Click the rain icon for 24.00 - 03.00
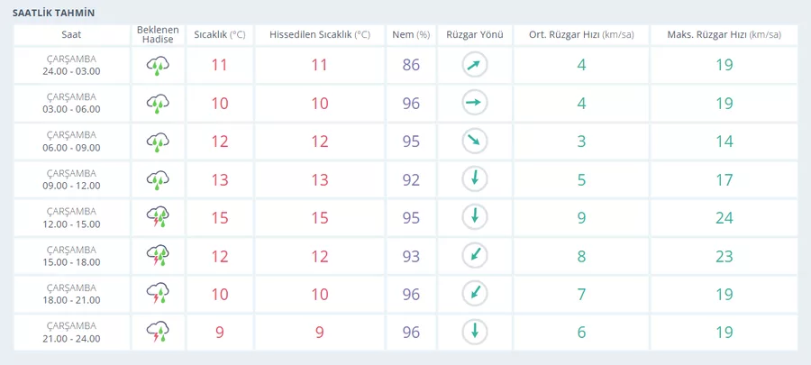This screenshot has height=365, width=811. pos(159,65)
